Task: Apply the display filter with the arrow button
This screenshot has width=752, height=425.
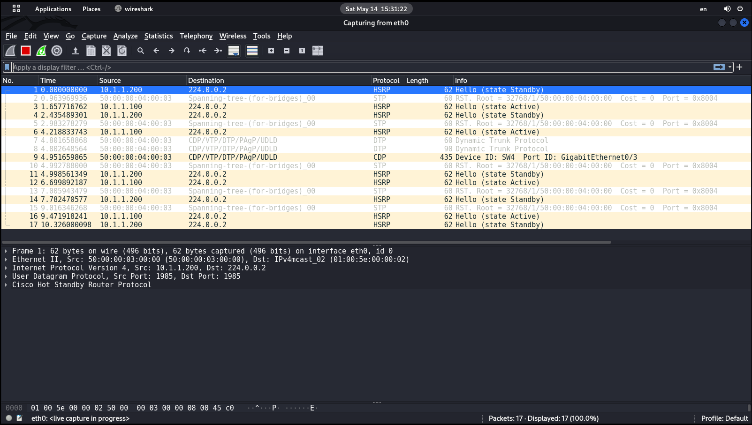Action: point(719,67)
